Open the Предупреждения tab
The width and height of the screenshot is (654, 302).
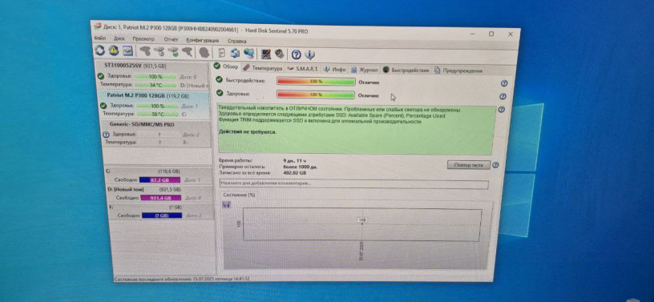click(458, 70)
